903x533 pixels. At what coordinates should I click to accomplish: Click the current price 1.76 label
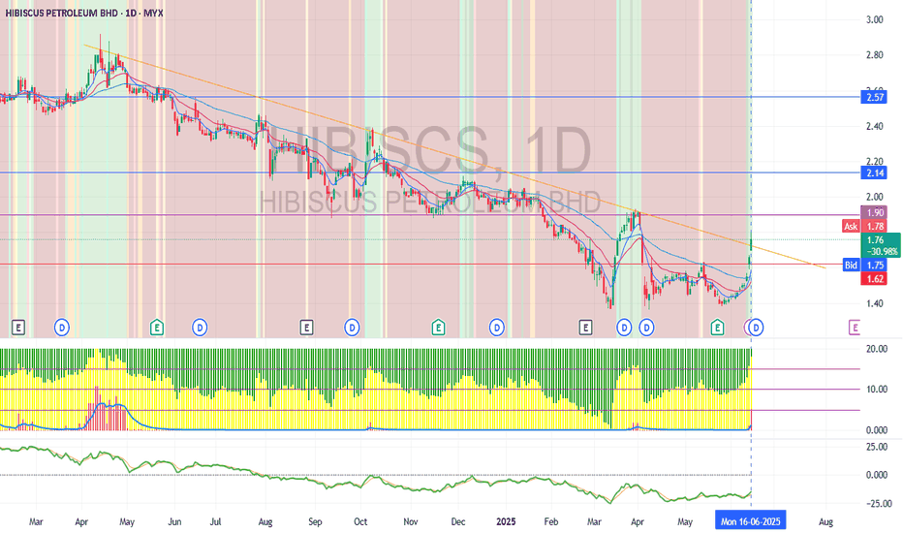coord(881,245)
